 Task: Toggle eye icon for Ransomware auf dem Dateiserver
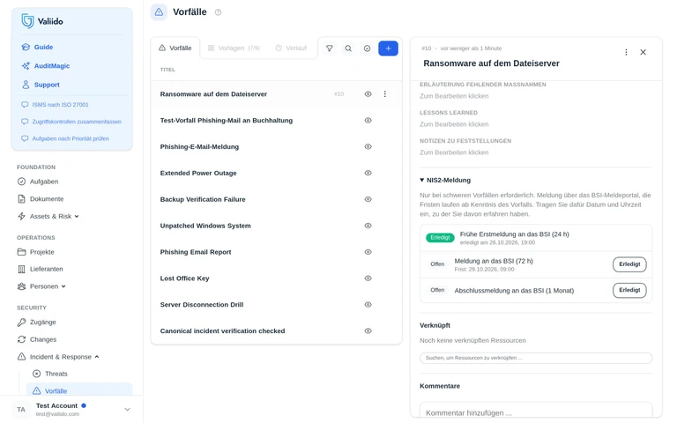tap(368, 94)
